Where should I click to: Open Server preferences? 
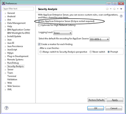tap(10, 70)
